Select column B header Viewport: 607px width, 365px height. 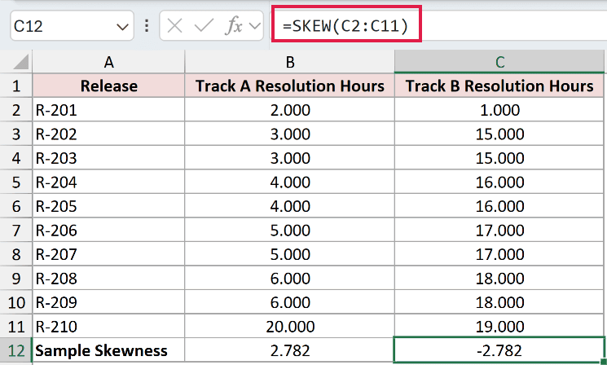click(289, 62)
